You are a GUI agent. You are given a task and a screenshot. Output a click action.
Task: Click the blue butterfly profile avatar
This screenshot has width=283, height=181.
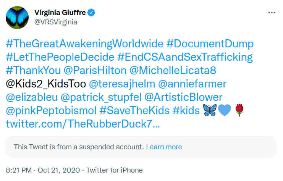(x=17, y=18)
